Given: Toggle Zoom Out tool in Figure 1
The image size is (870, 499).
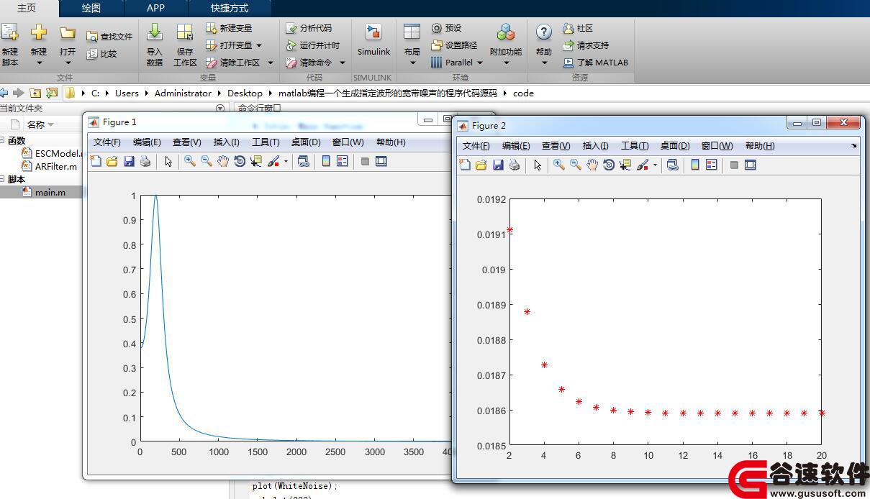Looking at the screenshot, I should [206, 162].
